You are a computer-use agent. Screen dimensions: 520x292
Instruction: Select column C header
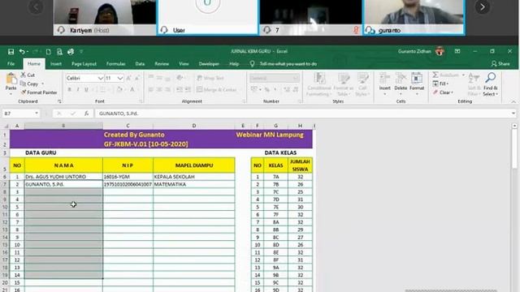(128, 126)
